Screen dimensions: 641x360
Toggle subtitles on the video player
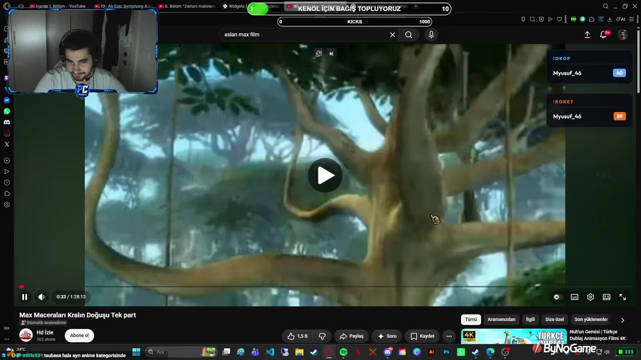click(574, 297)
